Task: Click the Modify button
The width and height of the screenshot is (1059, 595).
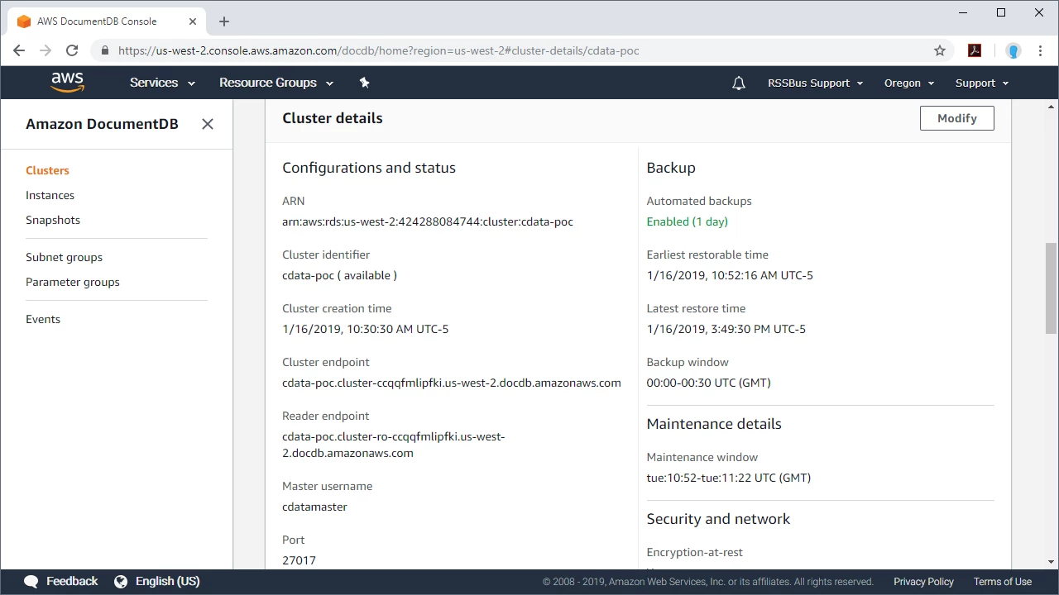Action: click(x=956, y=117)
